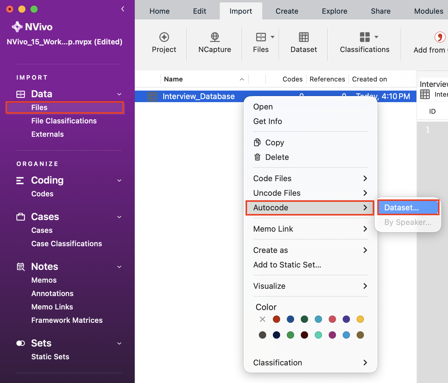Open the Files ribbon button dropdown arrow
This screenshot has width=448, height=383.
[x=273, y=37]
